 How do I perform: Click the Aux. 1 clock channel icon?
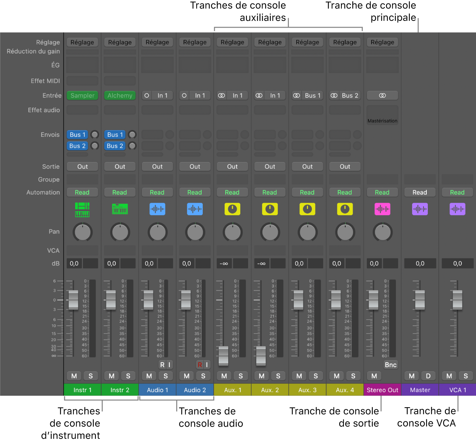(x=232, y=209)
